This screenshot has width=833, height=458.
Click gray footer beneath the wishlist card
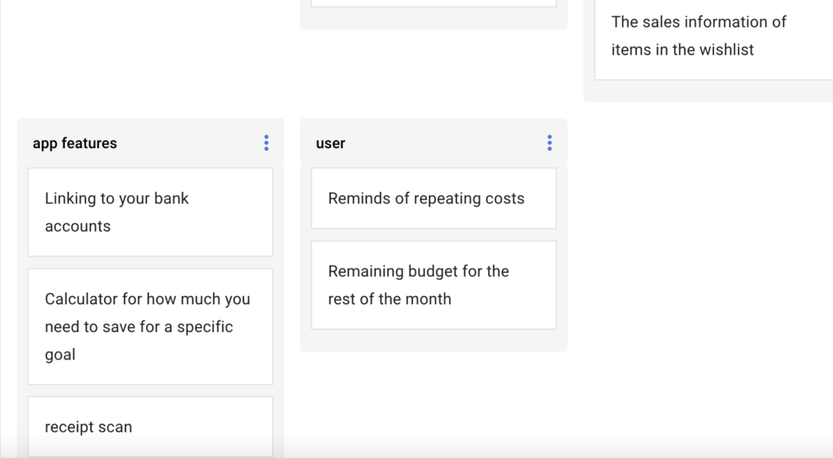(x=708, y=91)
